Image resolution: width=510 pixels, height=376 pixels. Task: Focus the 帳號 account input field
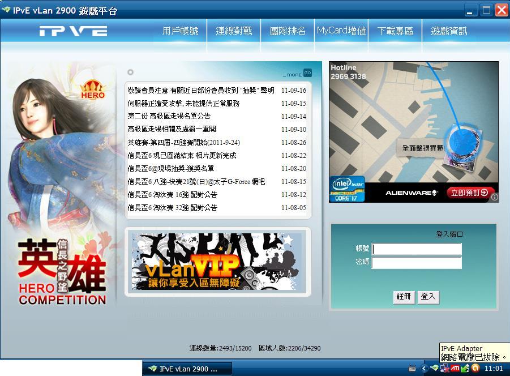tap(416, 249)
